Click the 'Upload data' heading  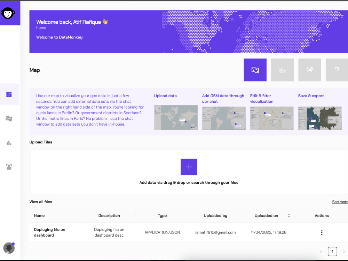pyautogui.click(x=165, y=96)
